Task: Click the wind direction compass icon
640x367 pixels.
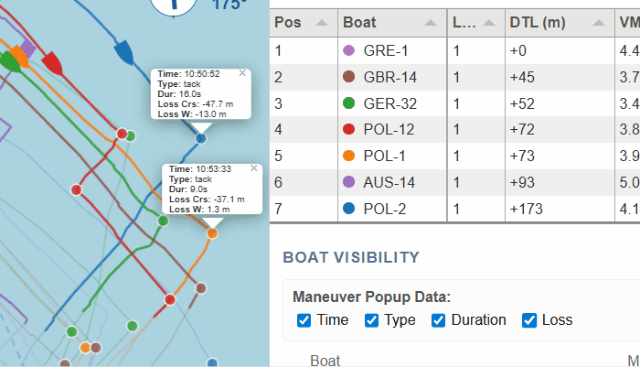Action: point(176,5)
